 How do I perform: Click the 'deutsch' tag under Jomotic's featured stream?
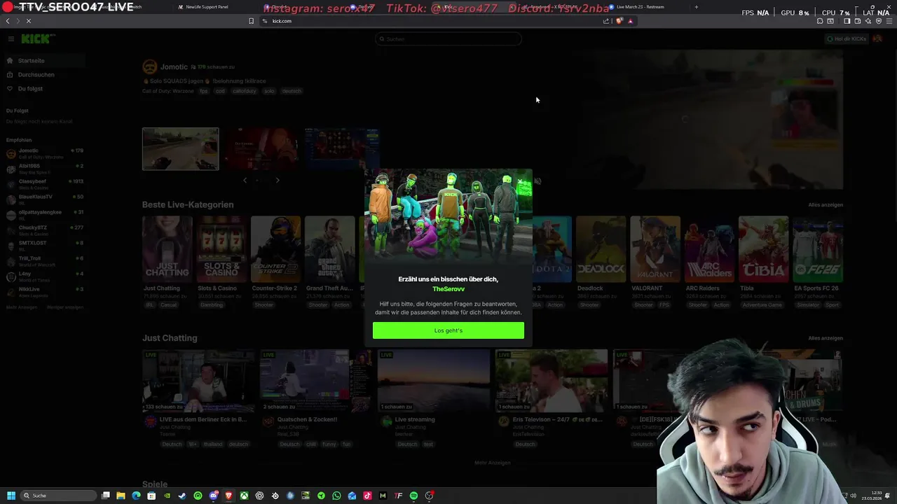(x=292, y=91)
